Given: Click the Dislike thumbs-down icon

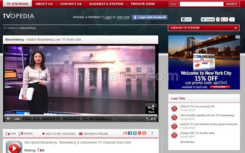Looking at the screenshot, I should pos(26,133).
